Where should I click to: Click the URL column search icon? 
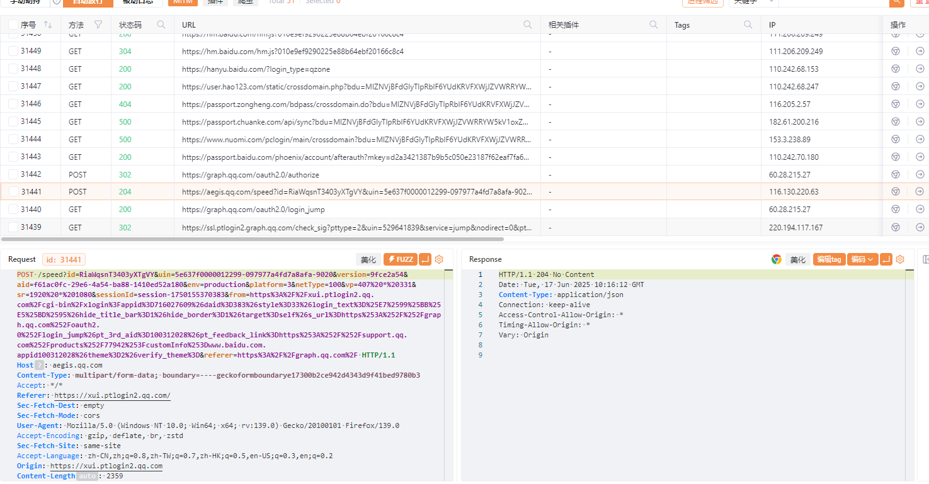click(x=527, y=25)
